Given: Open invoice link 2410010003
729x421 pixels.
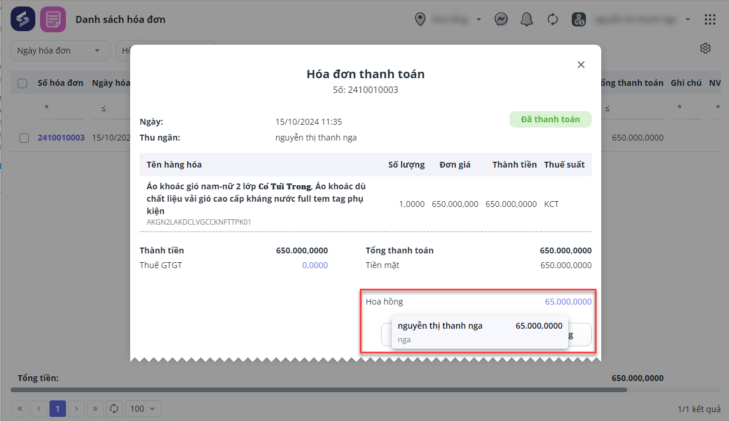Looking at the screenshot, I should (61, 138).
